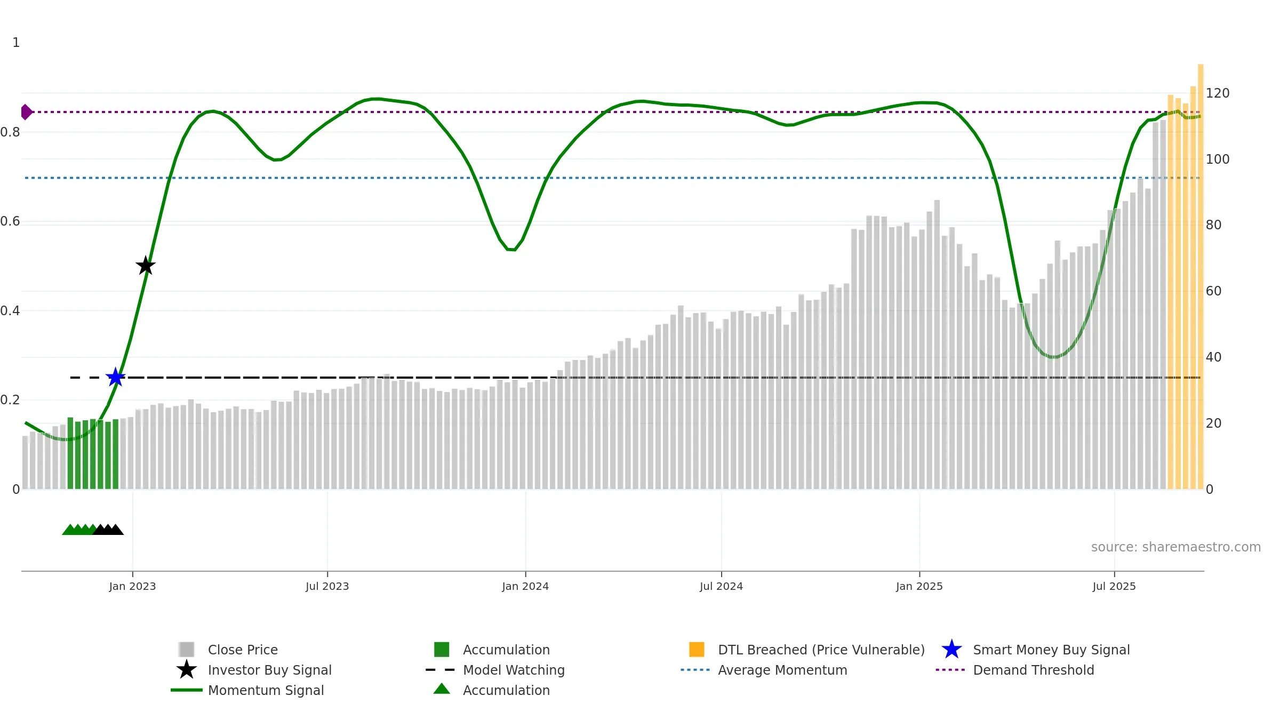The width and height of the screenshot is (1280, 720).
Task: Click the blue Smart Money star on chart
Action: pyautogui.click(x=115, y=377)
